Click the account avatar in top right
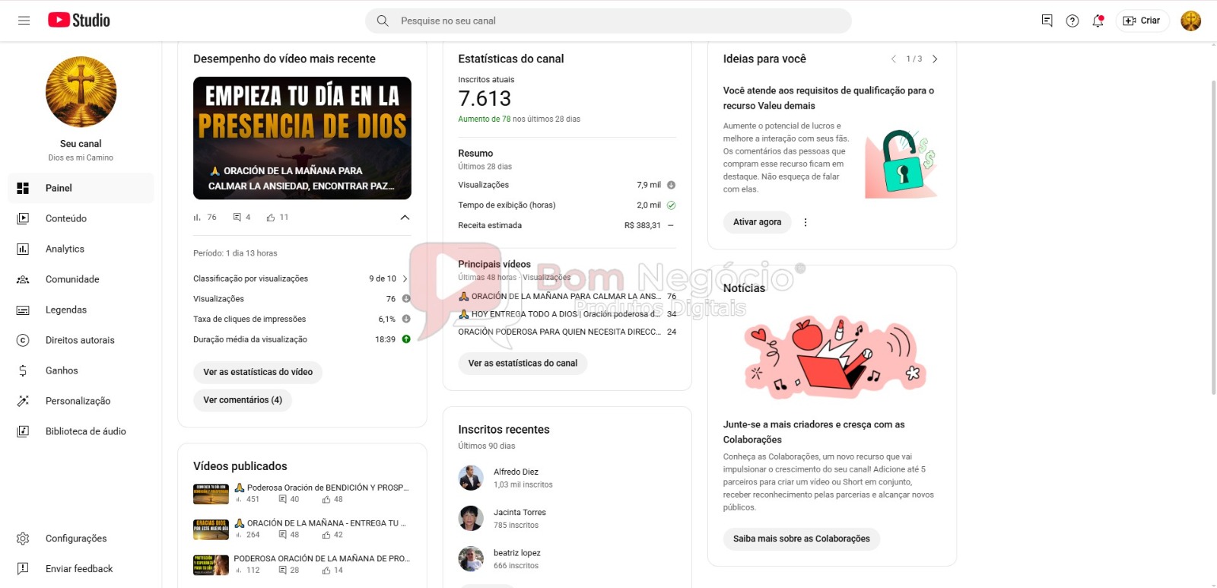 1190,21
